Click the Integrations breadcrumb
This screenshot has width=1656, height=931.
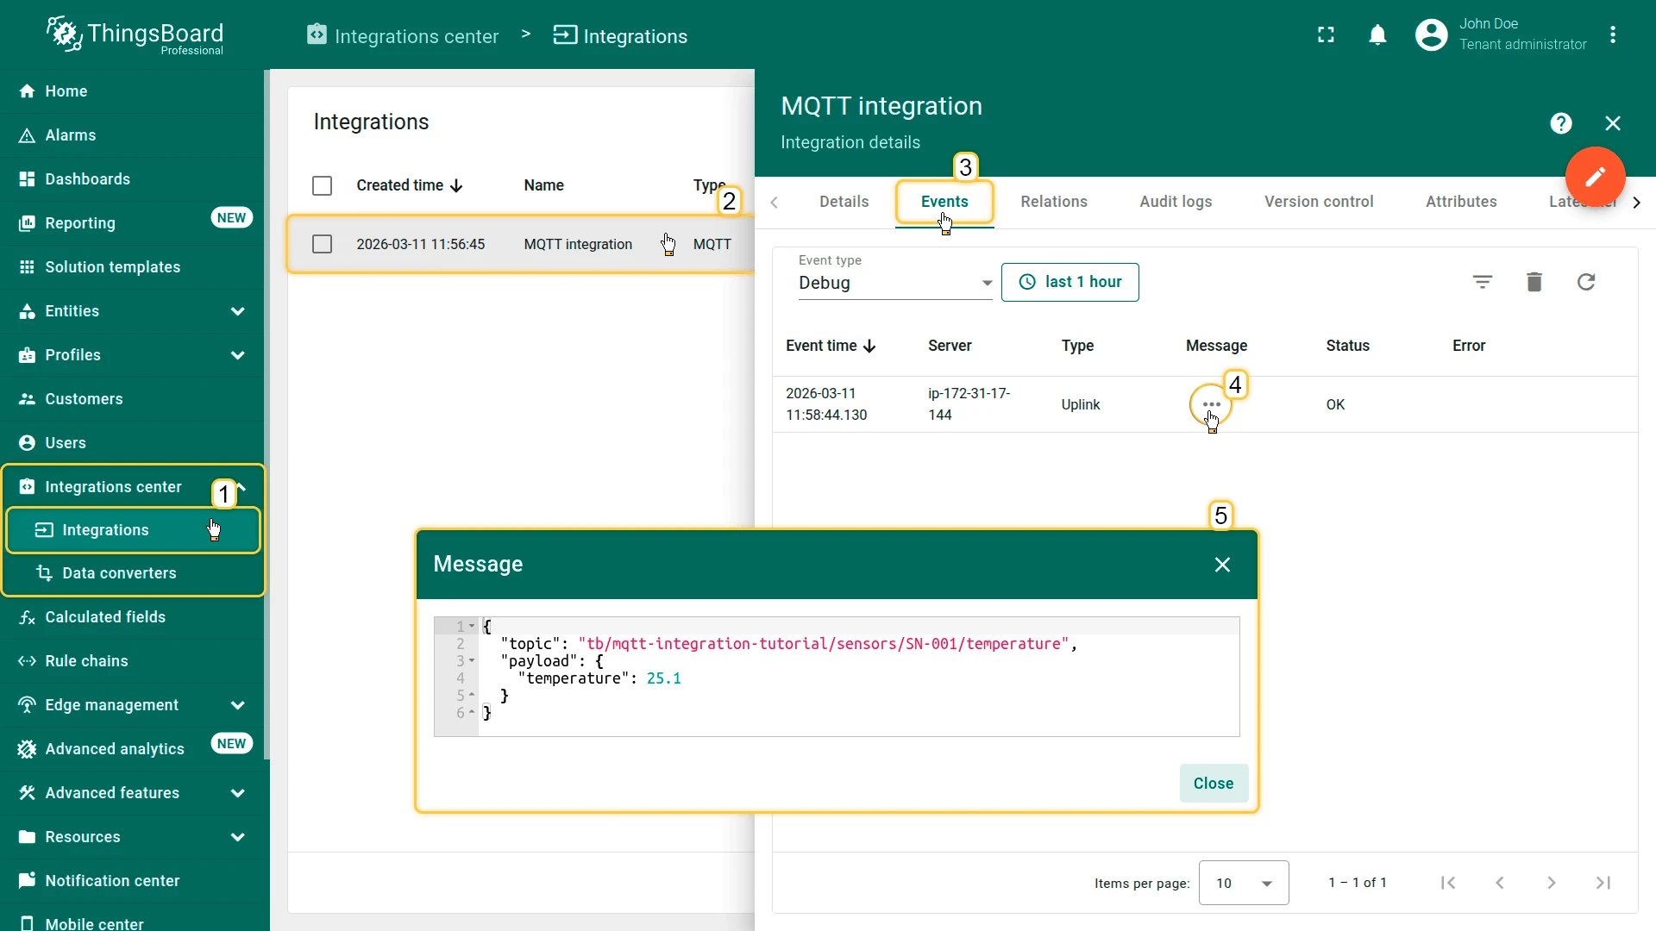[x=620, y=36]
